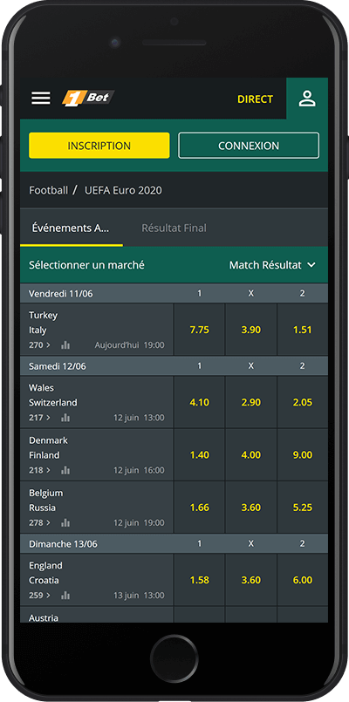This screenshot has width=349, height=702.
Task: Select the Événements A... tab
Action: tap(71, 228)
